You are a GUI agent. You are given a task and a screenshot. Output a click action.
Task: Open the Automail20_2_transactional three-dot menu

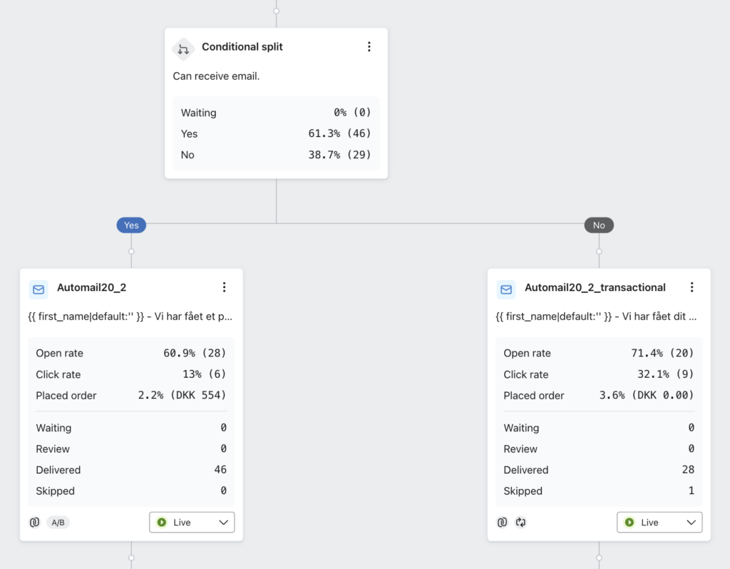coord(692,287)
